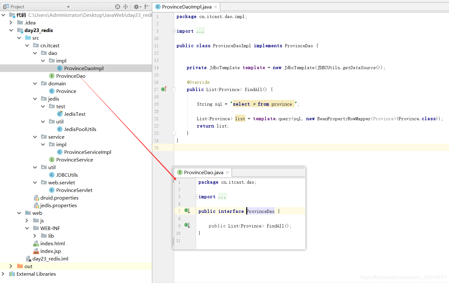Collapse the service package

[x=35, y=137]
